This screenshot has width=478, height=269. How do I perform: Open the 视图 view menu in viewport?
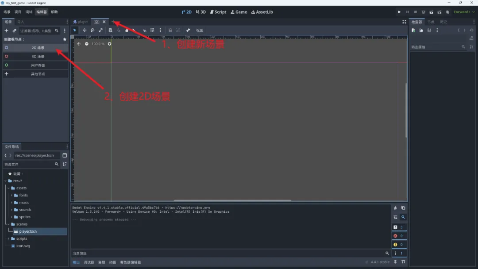200,30
